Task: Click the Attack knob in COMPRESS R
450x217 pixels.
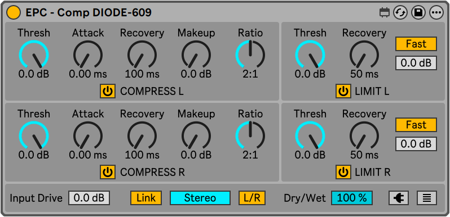Action: (88, 135)
